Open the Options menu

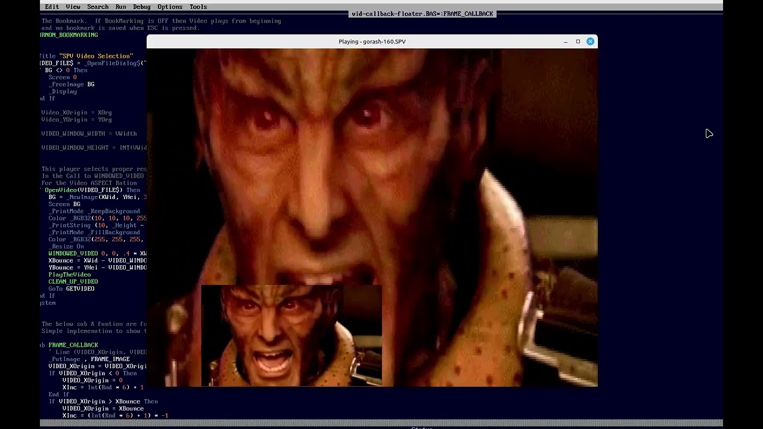pyautogui.click(x=170, y=7)
